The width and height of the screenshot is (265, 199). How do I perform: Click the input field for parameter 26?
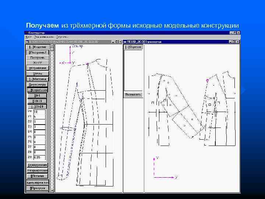coord(39,142)
